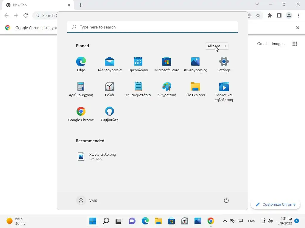Open taskbar Search magnifier
The image size is (305, 228).
106,221
